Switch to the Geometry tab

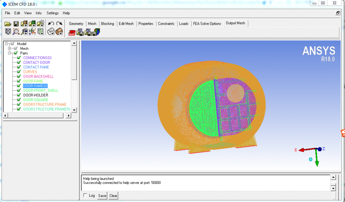76,23
